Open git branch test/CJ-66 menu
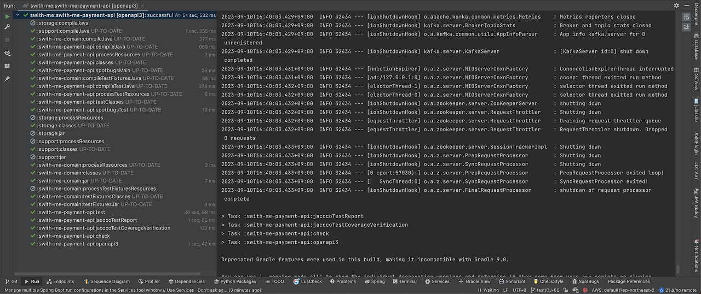Screen dimensions: 701x294 (x=545, y=290)
